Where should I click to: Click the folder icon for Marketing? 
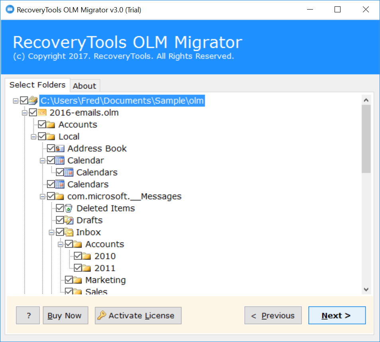(77, 280)
